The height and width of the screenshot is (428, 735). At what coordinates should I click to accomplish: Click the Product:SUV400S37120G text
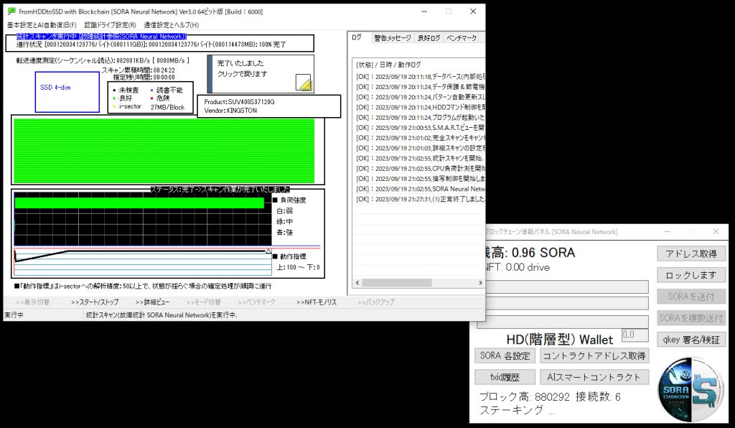[239, 102]
